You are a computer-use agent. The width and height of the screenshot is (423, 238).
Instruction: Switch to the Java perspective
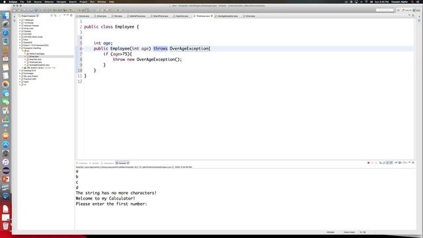[417, 10]
